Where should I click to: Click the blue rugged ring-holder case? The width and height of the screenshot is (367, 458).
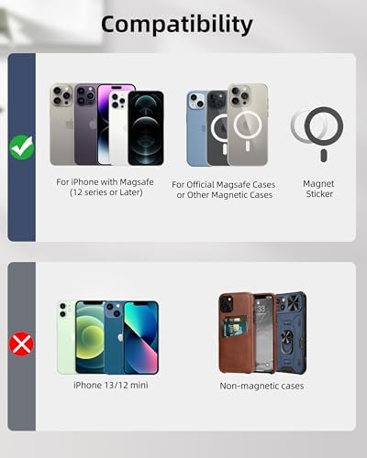(x=291, y=333)
